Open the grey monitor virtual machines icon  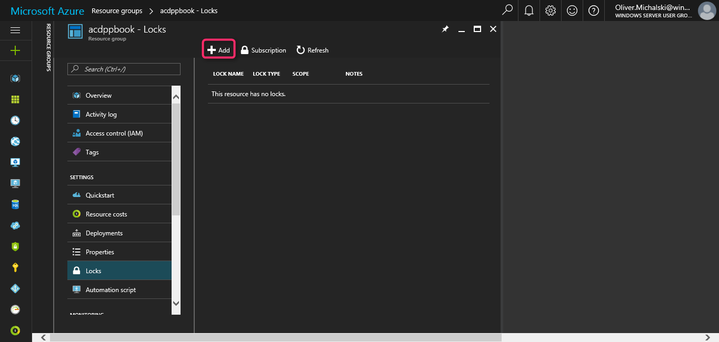tap(15, 183)
